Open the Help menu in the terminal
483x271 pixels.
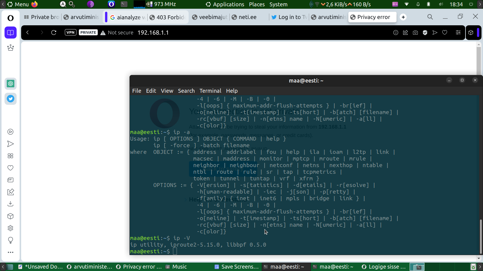(x=232, y=91)
